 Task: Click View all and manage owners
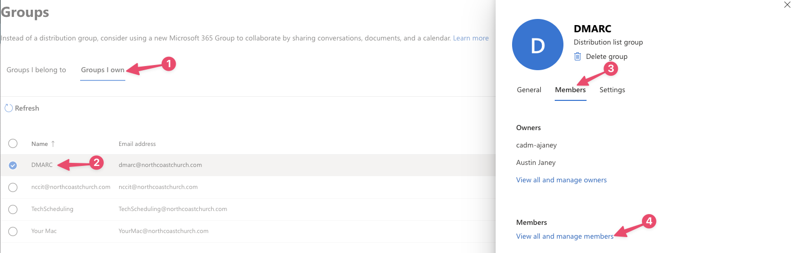click(x=561, y=180)
